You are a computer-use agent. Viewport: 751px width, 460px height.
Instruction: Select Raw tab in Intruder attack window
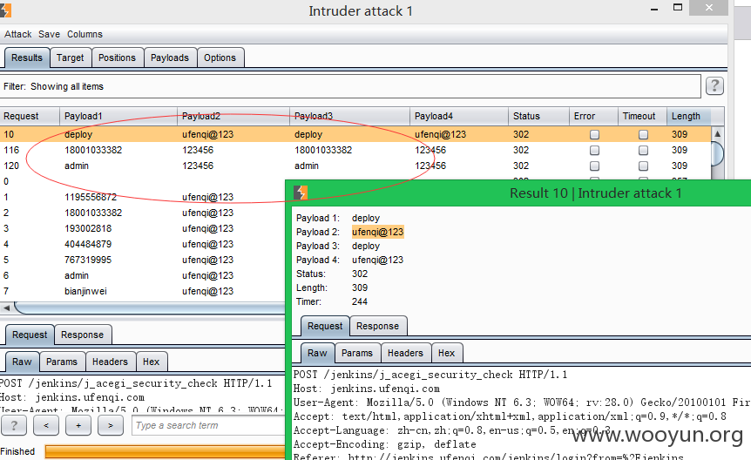point(22,362)
